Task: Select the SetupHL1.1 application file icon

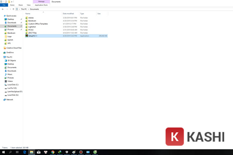Action: pos(26,36)
